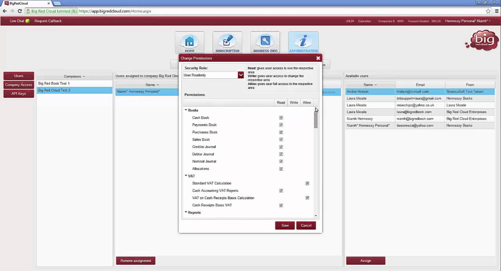Click the permissions list scrollbar thumb
The height and width of the screenshot is (271, 501).
[x=315, y=119]
